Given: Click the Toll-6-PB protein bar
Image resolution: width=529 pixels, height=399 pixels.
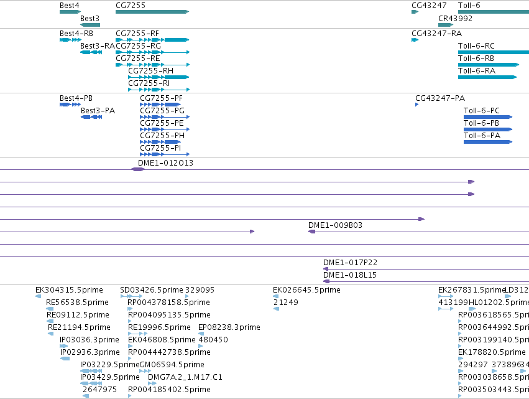Looking at the screenshot, I should (x=488, y=129).
